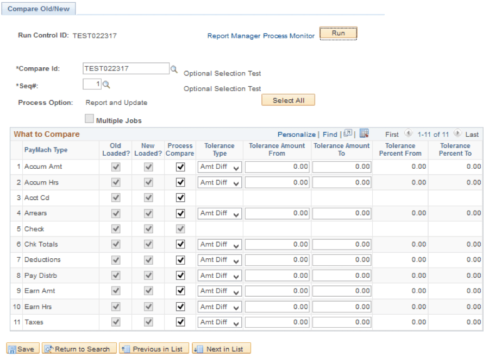
Task: Click the PayMach Type column header
Action: point(46,150)
